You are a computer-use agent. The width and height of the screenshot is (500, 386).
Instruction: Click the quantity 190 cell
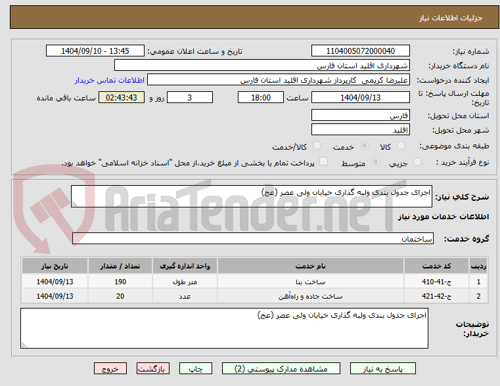[120, 282]
